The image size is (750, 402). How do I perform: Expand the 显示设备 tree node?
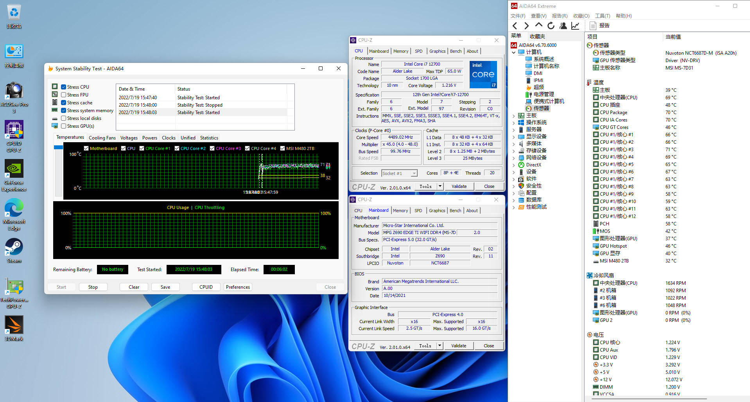[x=514, y=137]
